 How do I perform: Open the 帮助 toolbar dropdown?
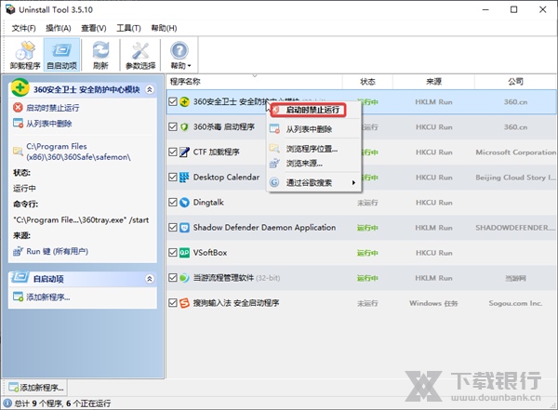pos(179,56)
